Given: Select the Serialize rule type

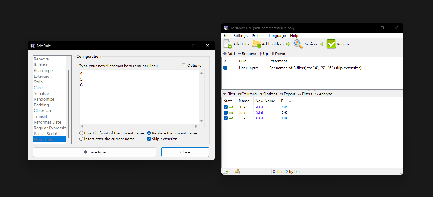Looking at the screenshot, I should point(50,93).
